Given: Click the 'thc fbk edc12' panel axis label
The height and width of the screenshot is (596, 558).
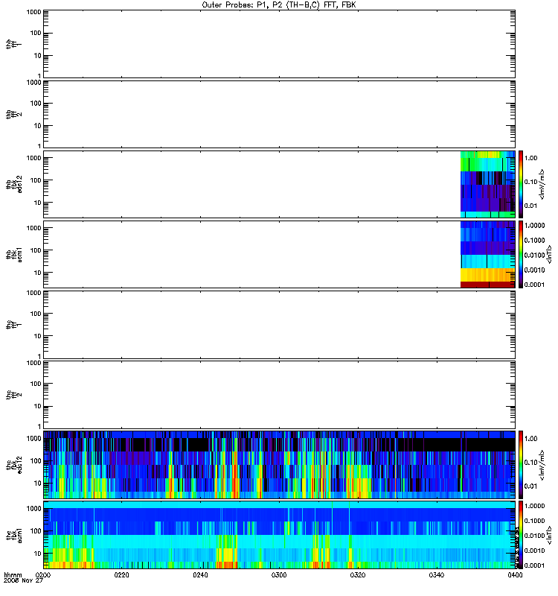Looking at the screenshot, I should pyautogui.click(x=13, y=465).
